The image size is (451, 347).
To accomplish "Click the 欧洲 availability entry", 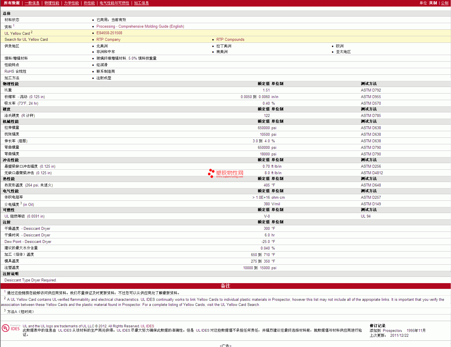I will click(340, 46).
